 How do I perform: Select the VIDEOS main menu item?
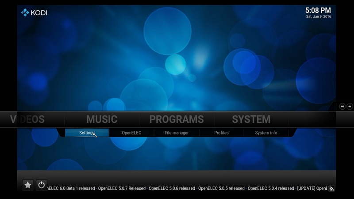(27, 119)
